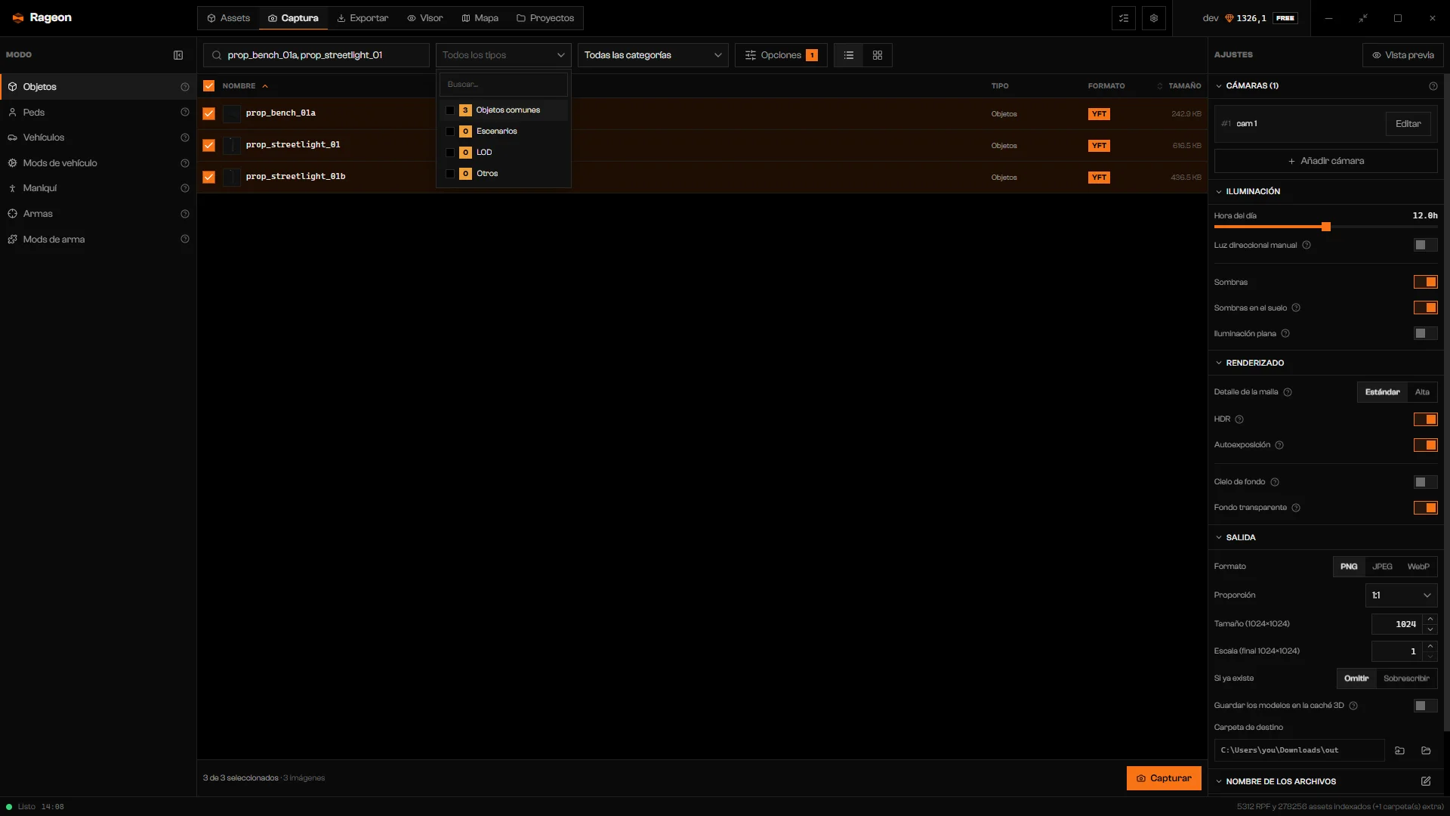Disable Fondo transparente toggle

click(x=1425, y=508)
